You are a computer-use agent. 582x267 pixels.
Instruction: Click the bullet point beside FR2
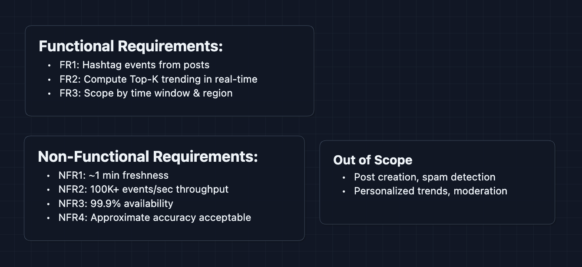pyautogui.click(x=49, y=80)
